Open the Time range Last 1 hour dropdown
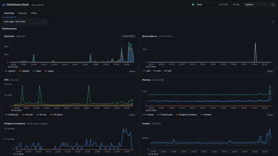 (25, 21)
